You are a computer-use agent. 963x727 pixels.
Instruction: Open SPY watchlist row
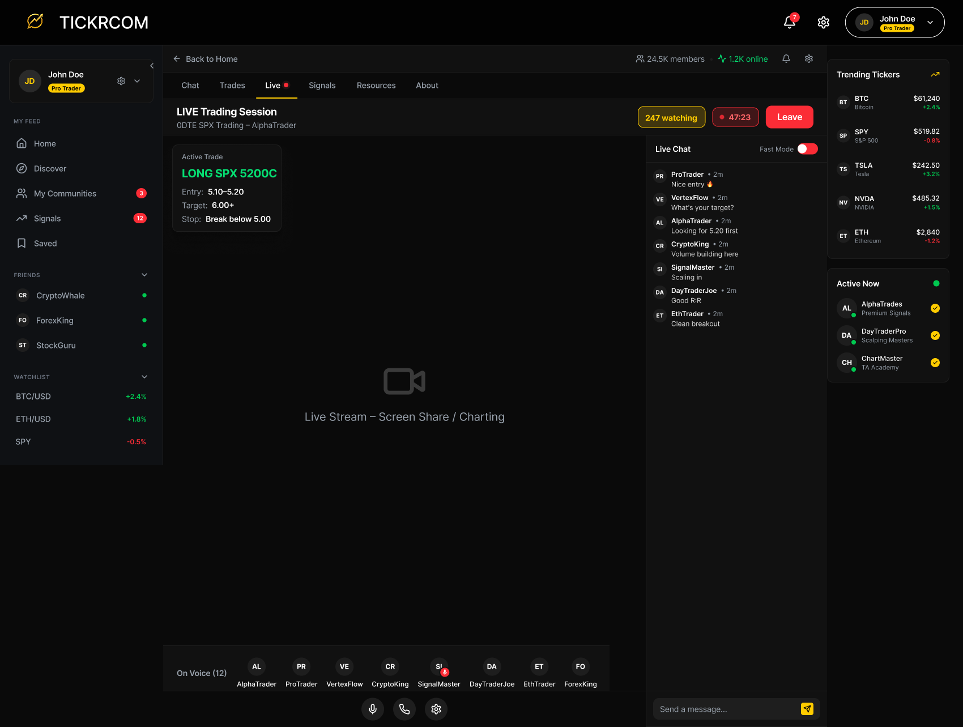coord(81,441)
